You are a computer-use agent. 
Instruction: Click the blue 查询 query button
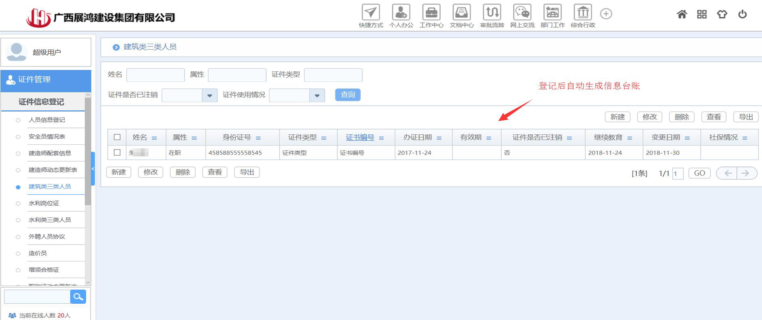click(347, 95)
